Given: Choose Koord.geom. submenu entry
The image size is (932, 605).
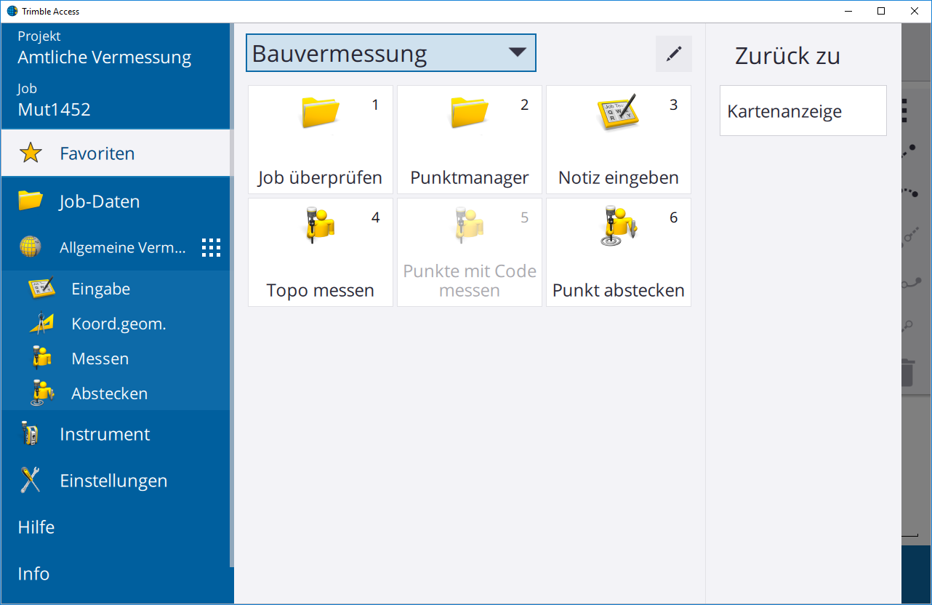Looking at the screenshot, I should coord(118,324).
